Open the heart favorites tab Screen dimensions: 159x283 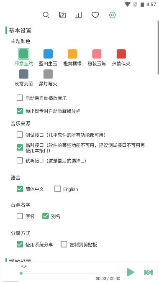click(x=95, y=15)
